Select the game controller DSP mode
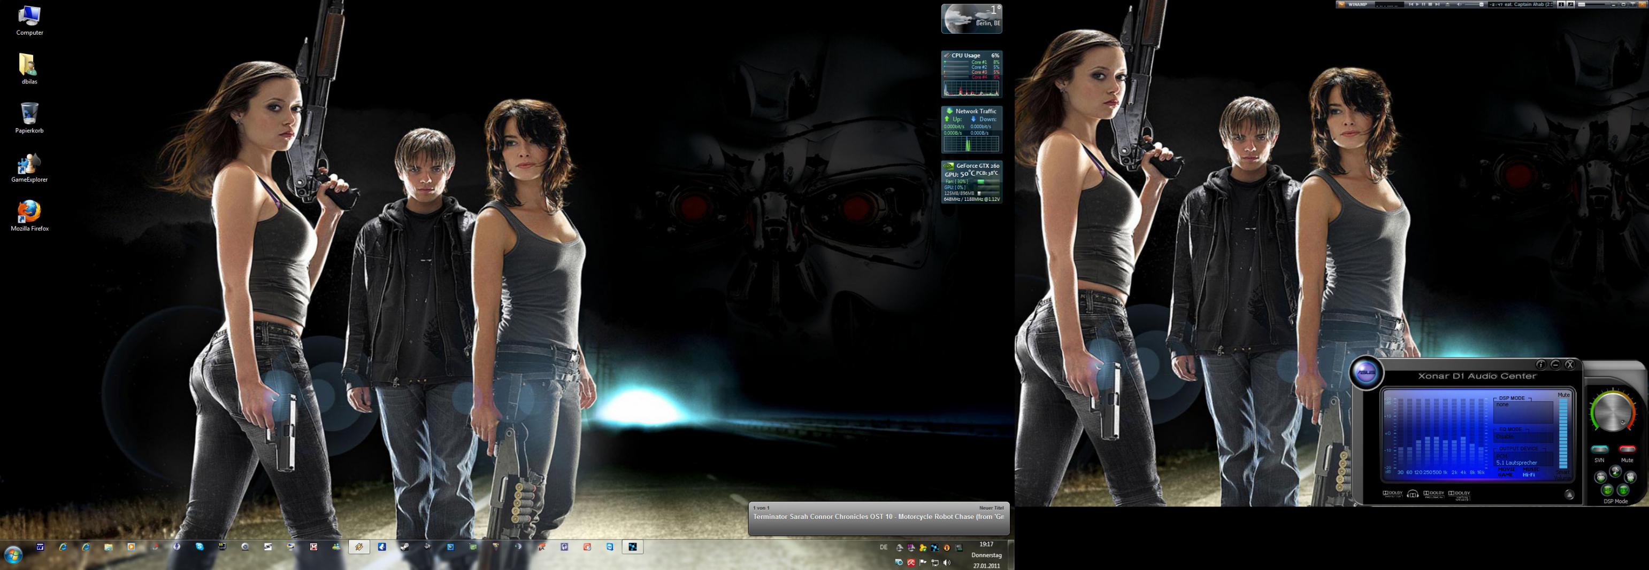Image resolution: width=1649 pixels, height=570 pixels. coord(1600,478)
